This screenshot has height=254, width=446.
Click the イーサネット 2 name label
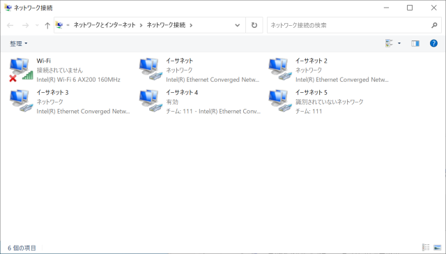(x=312, y=61)
